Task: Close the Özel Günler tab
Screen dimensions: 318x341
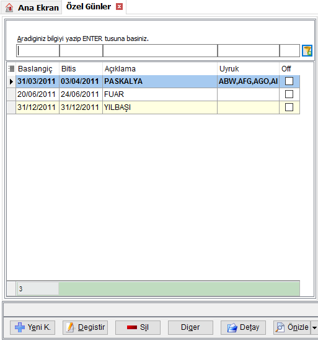Action: (x=119, y=7)
